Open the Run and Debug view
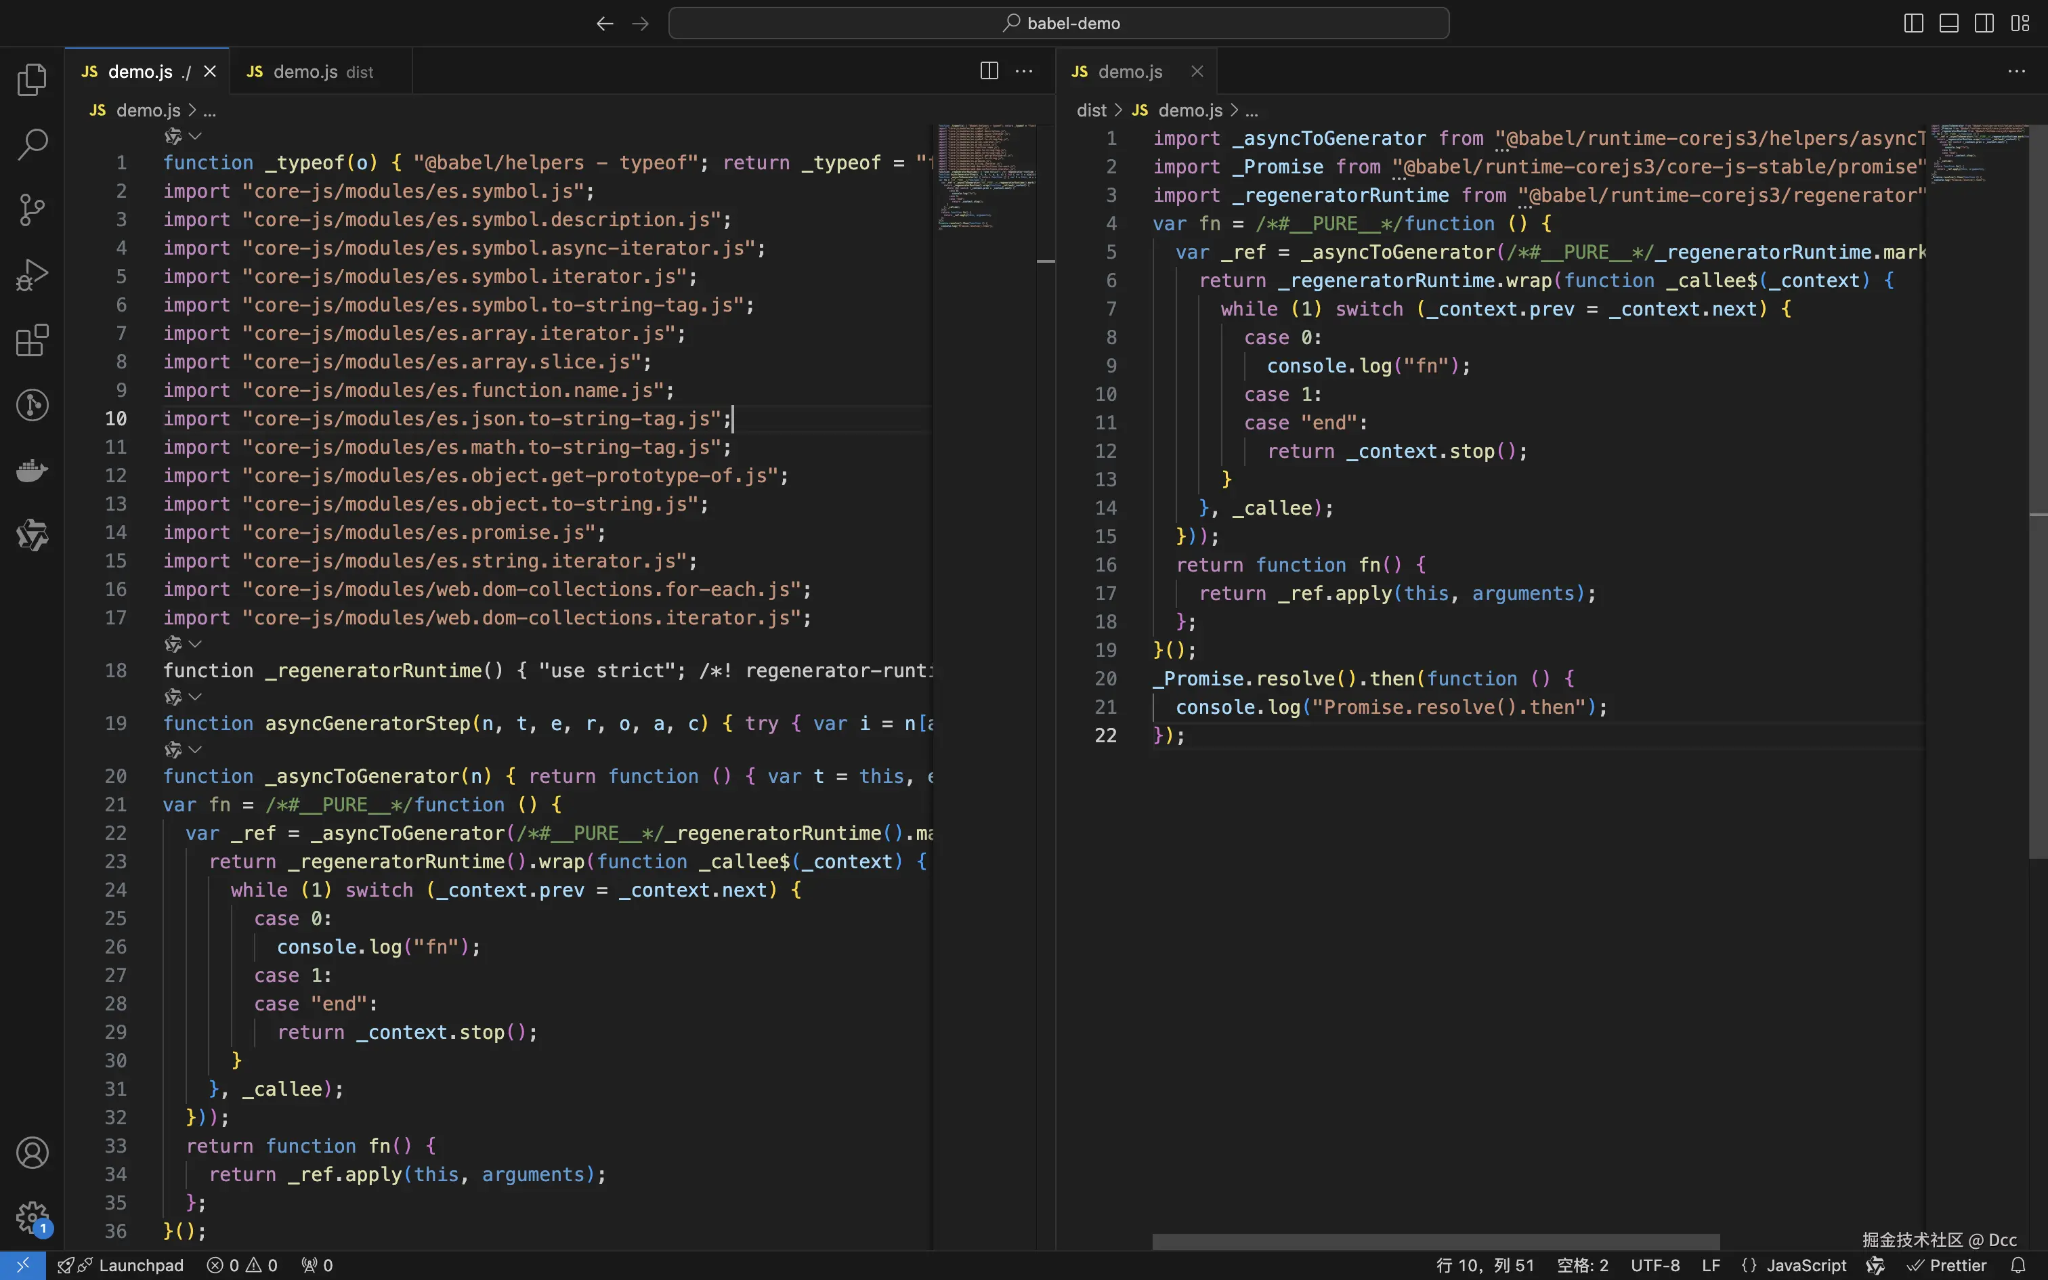The image size is (2048, 1280). [32, 275]
